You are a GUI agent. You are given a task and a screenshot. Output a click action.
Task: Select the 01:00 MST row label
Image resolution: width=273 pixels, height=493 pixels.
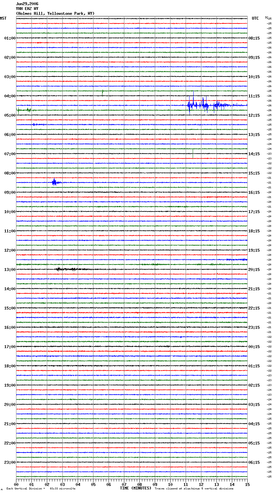10,38
